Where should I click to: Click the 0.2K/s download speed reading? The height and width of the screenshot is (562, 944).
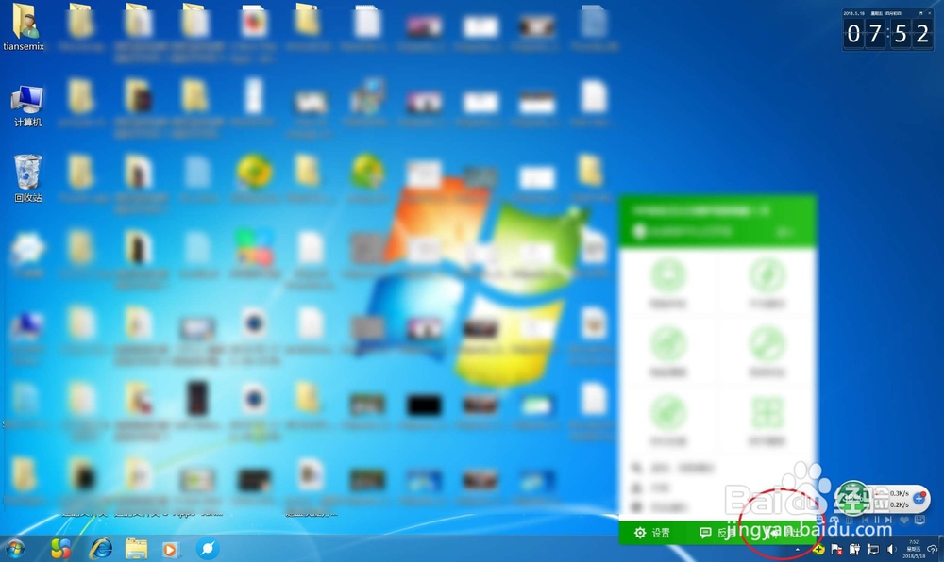[x=900, y=504]
